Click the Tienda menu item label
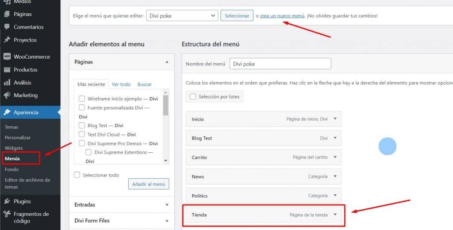Image resolution: width=453 pixels, height=230 pixels. 199,215
